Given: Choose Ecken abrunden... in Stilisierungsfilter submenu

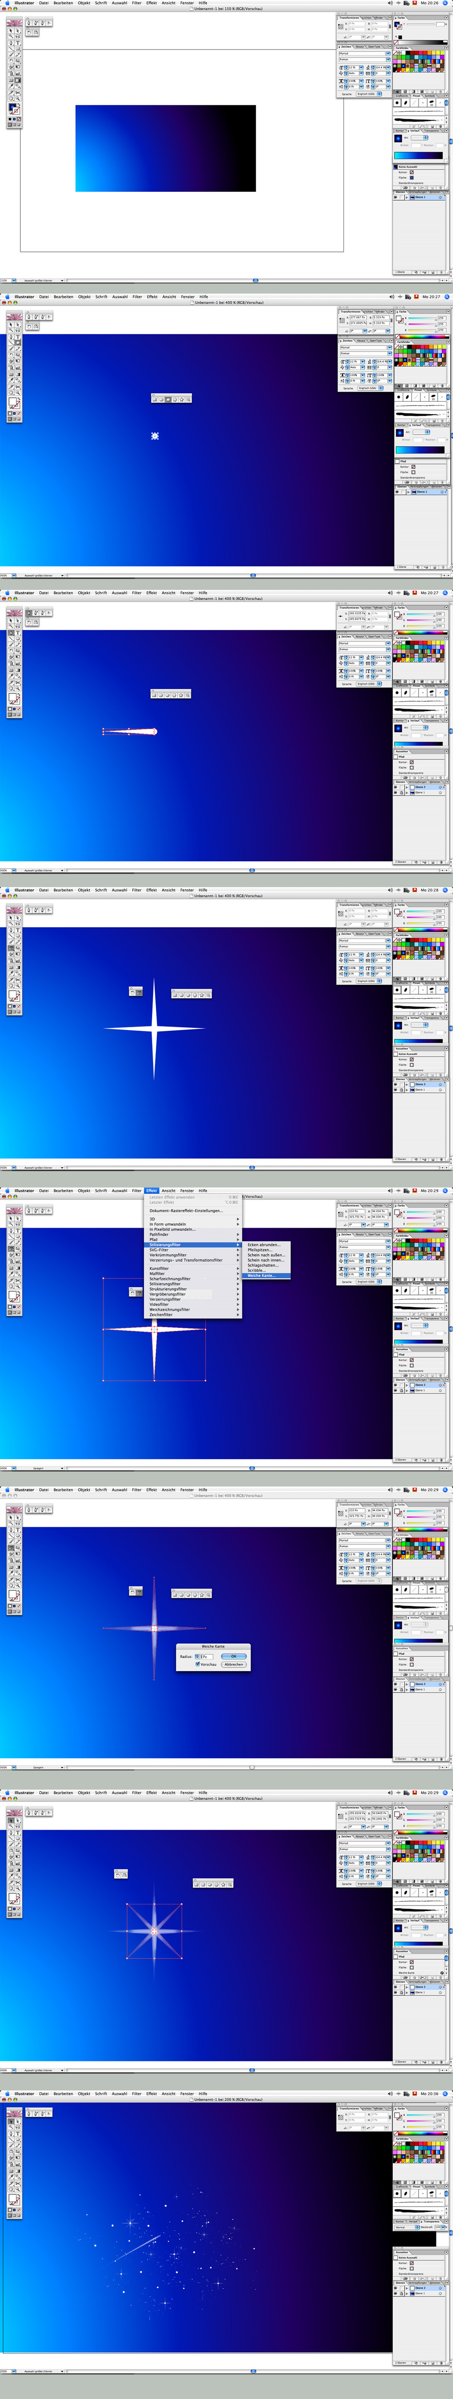Looking at the screenshot, I should pos(267,1244).
